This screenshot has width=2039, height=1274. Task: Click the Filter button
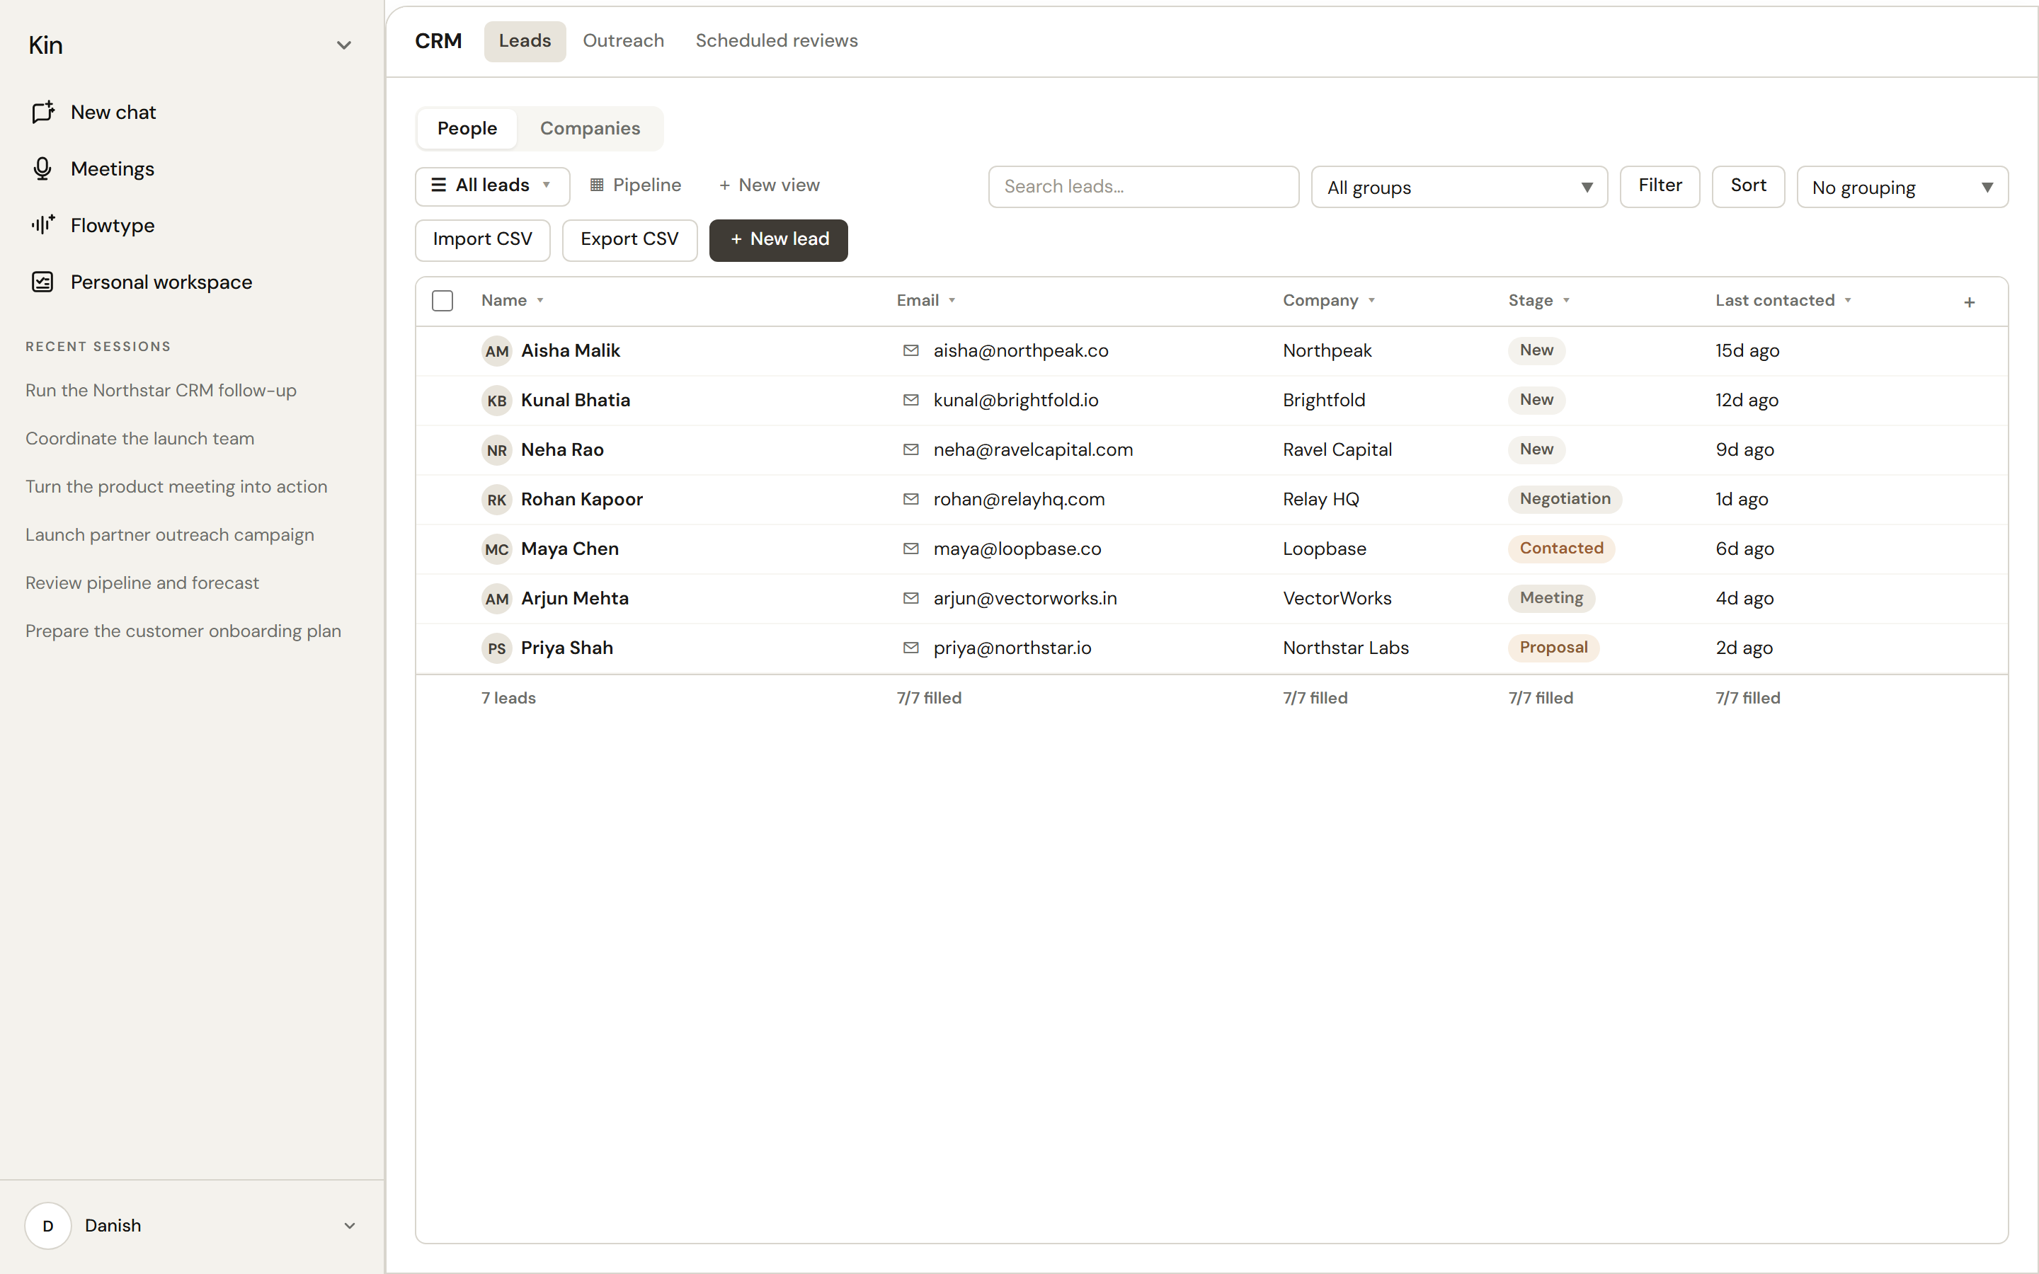coord(1660,186)
